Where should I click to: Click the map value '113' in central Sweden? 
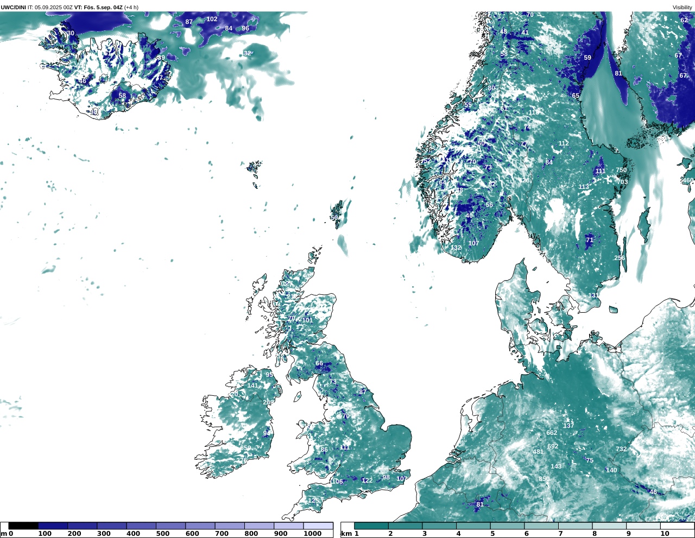(x=584, y=187)
